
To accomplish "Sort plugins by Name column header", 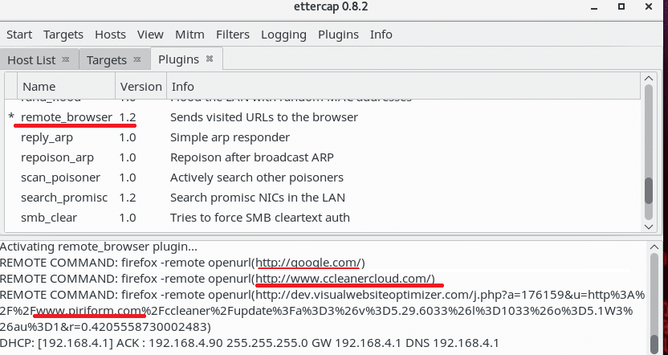I will pyautogui.click(x=66, y=87).
